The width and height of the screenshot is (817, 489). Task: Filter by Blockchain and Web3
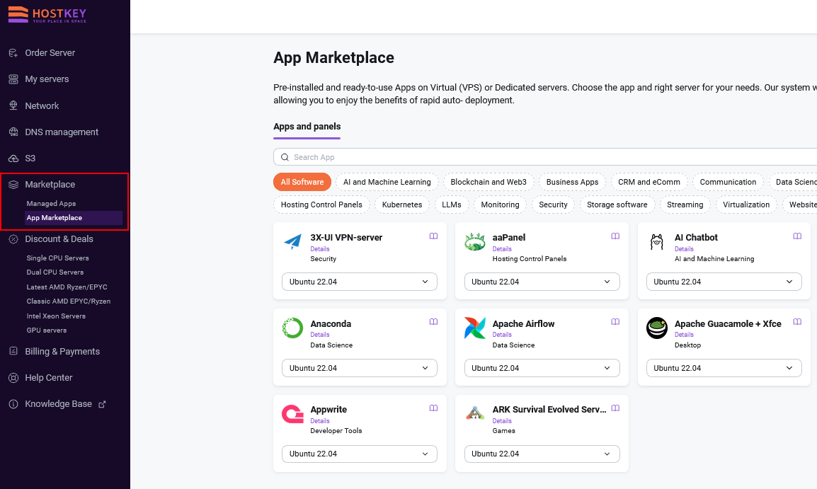[x=489, y=182]
